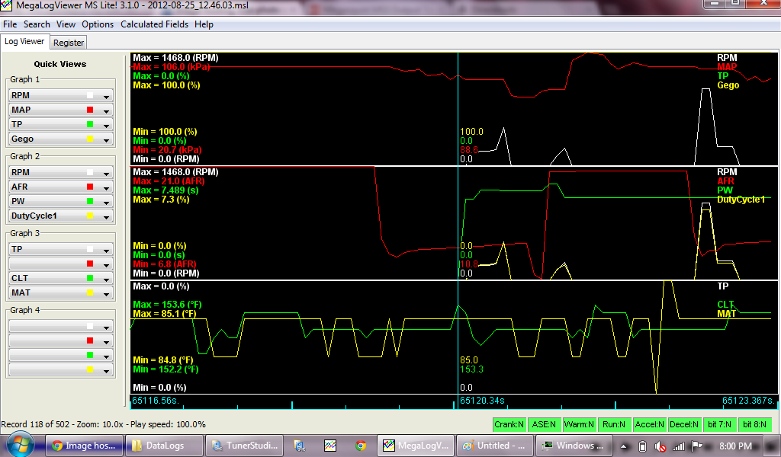
Task: Click the Quick Views heading
Action: coord(60,64)
